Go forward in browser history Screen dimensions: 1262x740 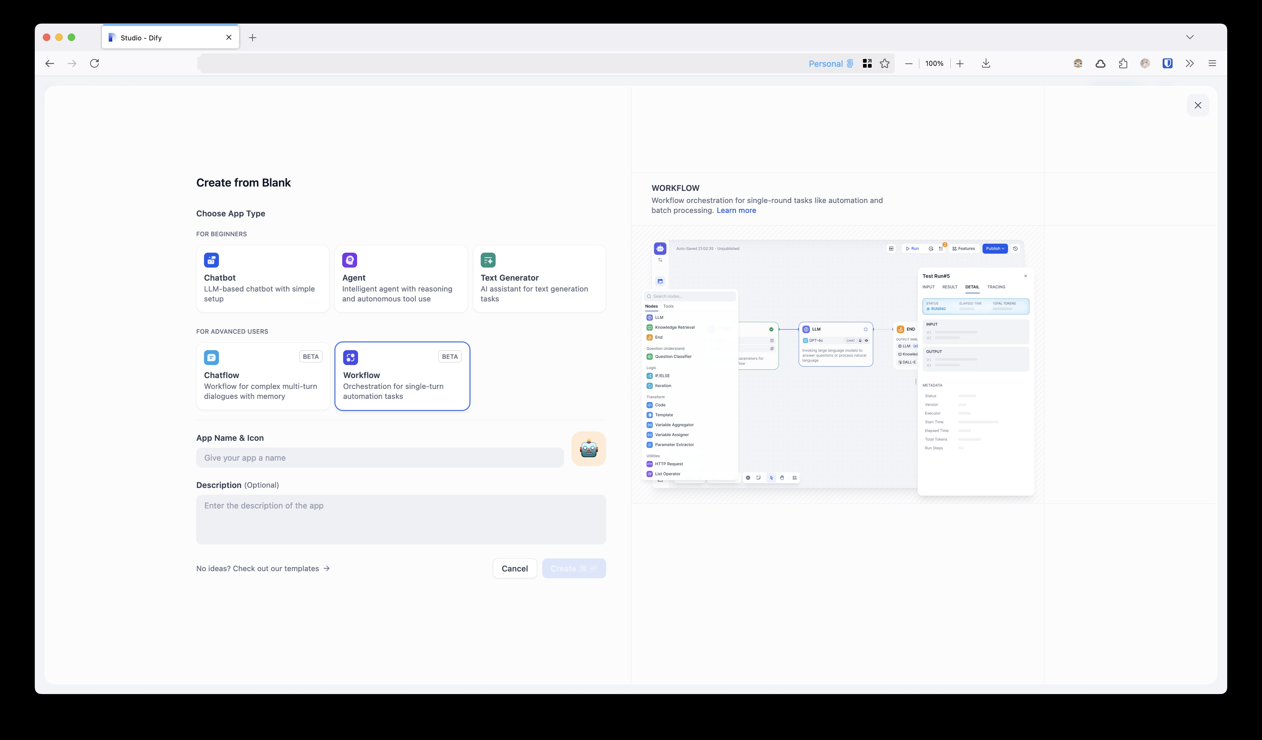pyautogui.click(x=72, y=63)
